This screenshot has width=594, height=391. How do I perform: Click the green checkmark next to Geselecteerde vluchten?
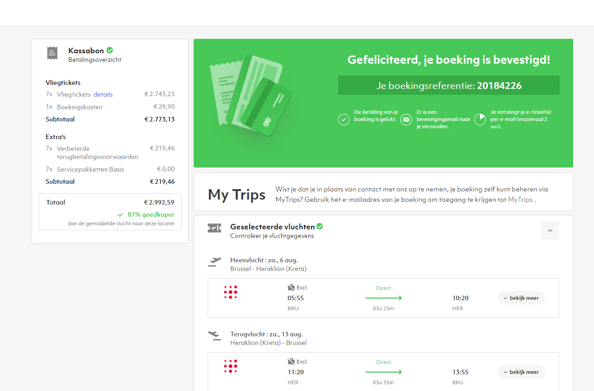tap(320, 226)
